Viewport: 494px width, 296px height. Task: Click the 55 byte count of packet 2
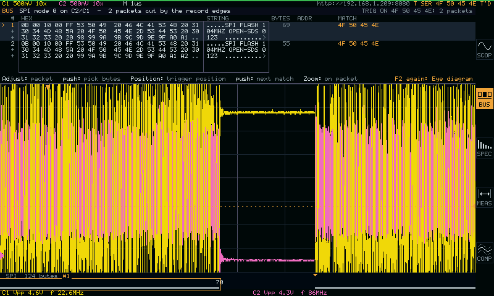point(286,43)
